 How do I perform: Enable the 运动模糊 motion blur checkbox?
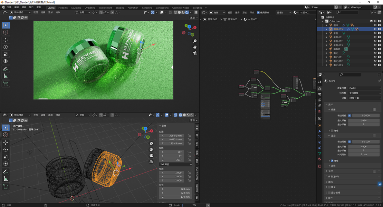tap(329, 193)
